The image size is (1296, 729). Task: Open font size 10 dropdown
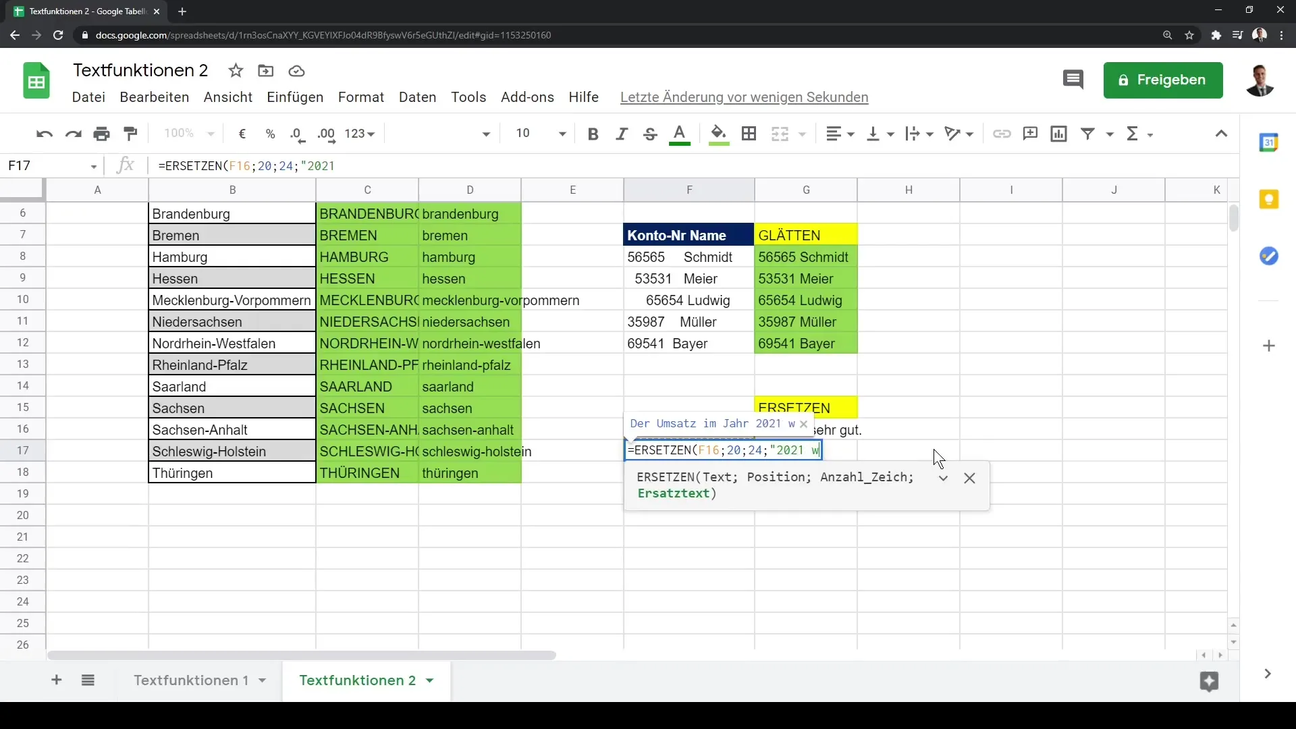540,134
